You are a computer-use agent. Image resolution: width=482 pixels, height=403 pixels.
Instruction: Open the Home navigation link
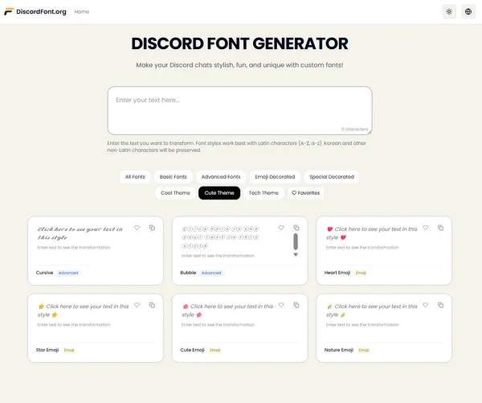[x=81, y=12]
